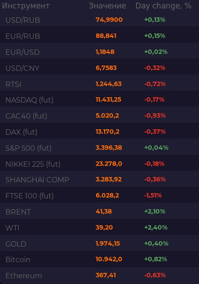
Task: Open the WTI instrument entry
Action: coord(12,228)
